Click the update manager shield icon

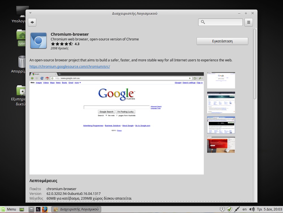(230, 209)
